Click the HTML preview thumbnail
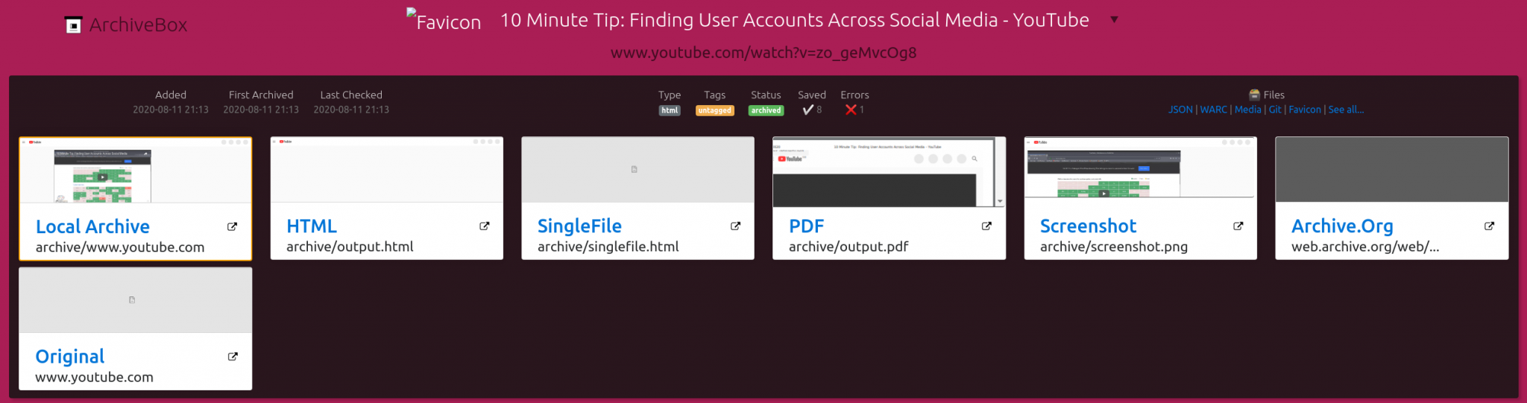Viewport: 1527px width, 403px height. tap(387, 169)
